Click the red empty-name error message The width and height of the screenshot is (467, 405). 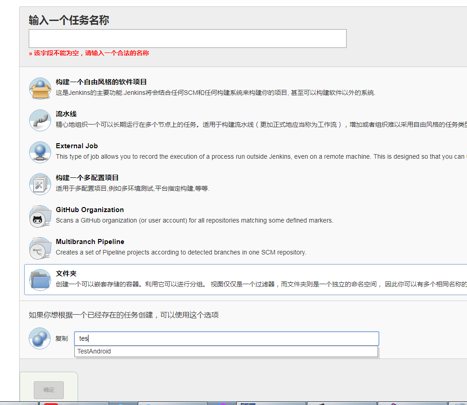[x=89, y=53]
